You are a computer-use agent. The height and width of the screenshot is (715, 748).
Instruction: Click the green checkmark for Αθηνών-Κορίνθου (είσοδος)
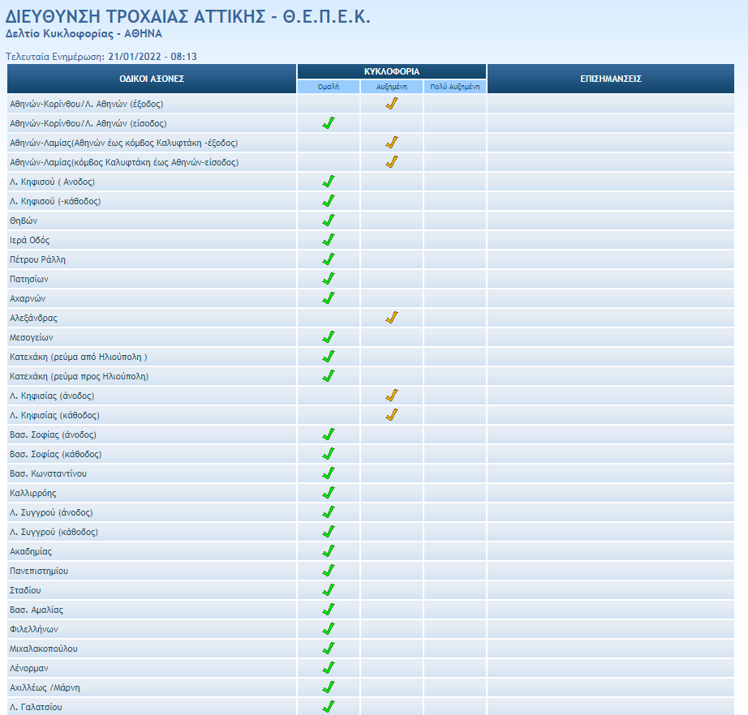pyautogui.click(x=329, y=123)
